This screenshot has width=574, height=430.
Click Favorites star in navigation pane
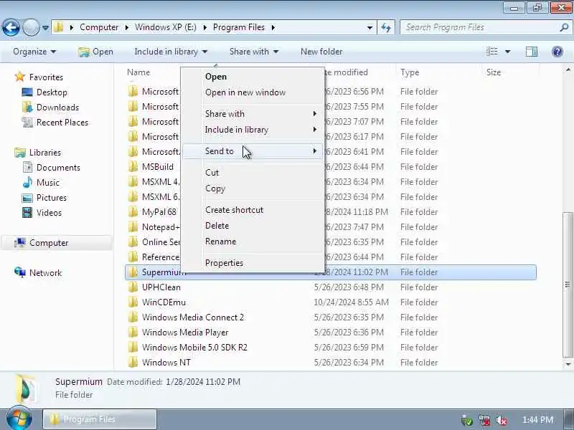tap(20, 77)
